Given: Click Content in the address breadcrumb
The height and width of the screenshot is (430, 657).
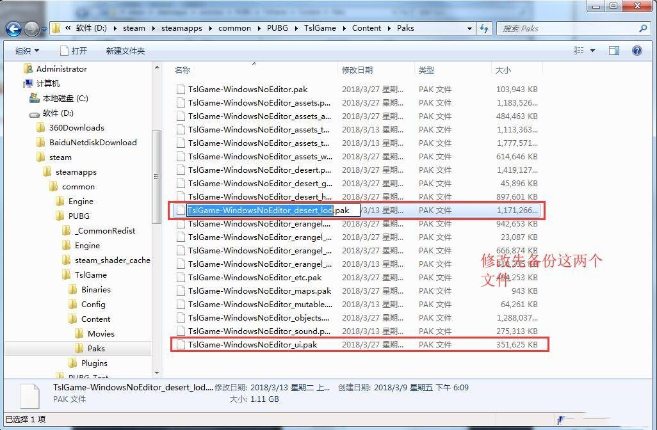Looking at the screenshot, I should click(x=367, y=28).
